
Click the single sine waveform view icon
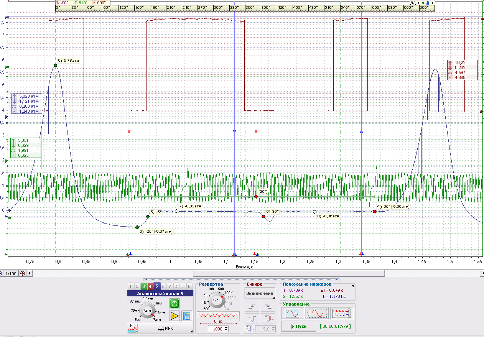[292, 313]
